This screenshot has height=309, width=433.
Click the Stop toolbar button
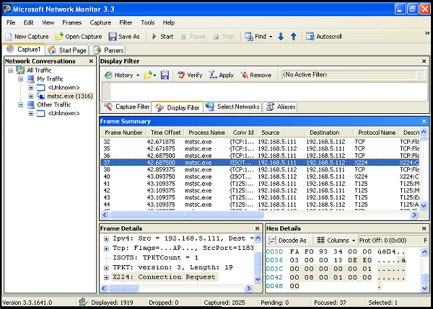coord(224,37)
